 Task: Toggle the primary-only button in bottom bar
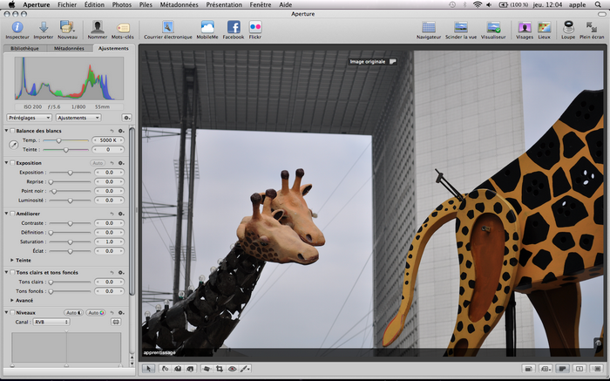click(579, 369)
